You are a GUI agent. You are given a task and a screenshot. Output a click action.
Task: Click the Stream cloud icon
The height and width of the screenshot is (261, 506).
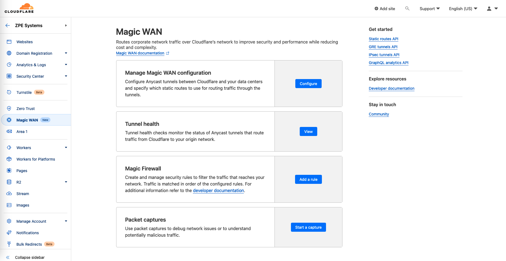tap(9, 194)
